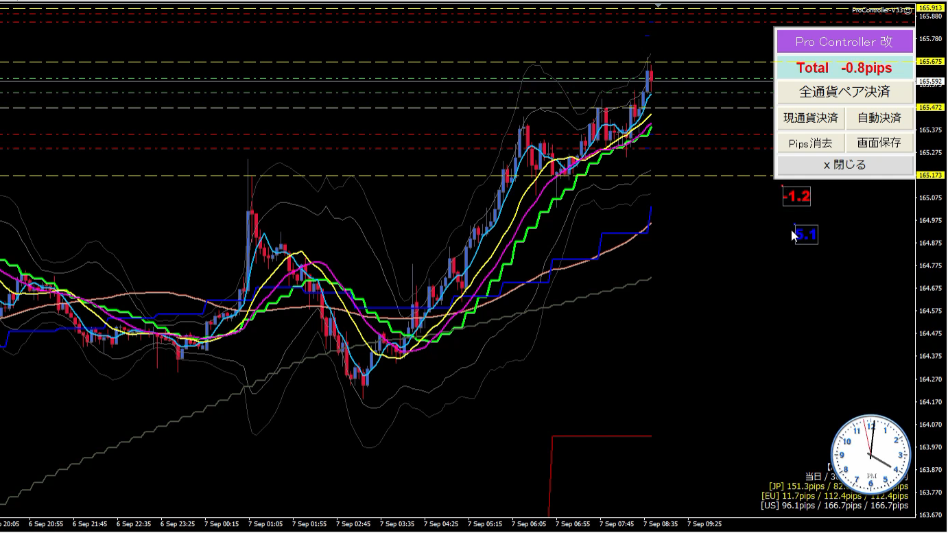948x533 pixels.
Task: Click the 165.592 current price label
Action: pos(930,81)
